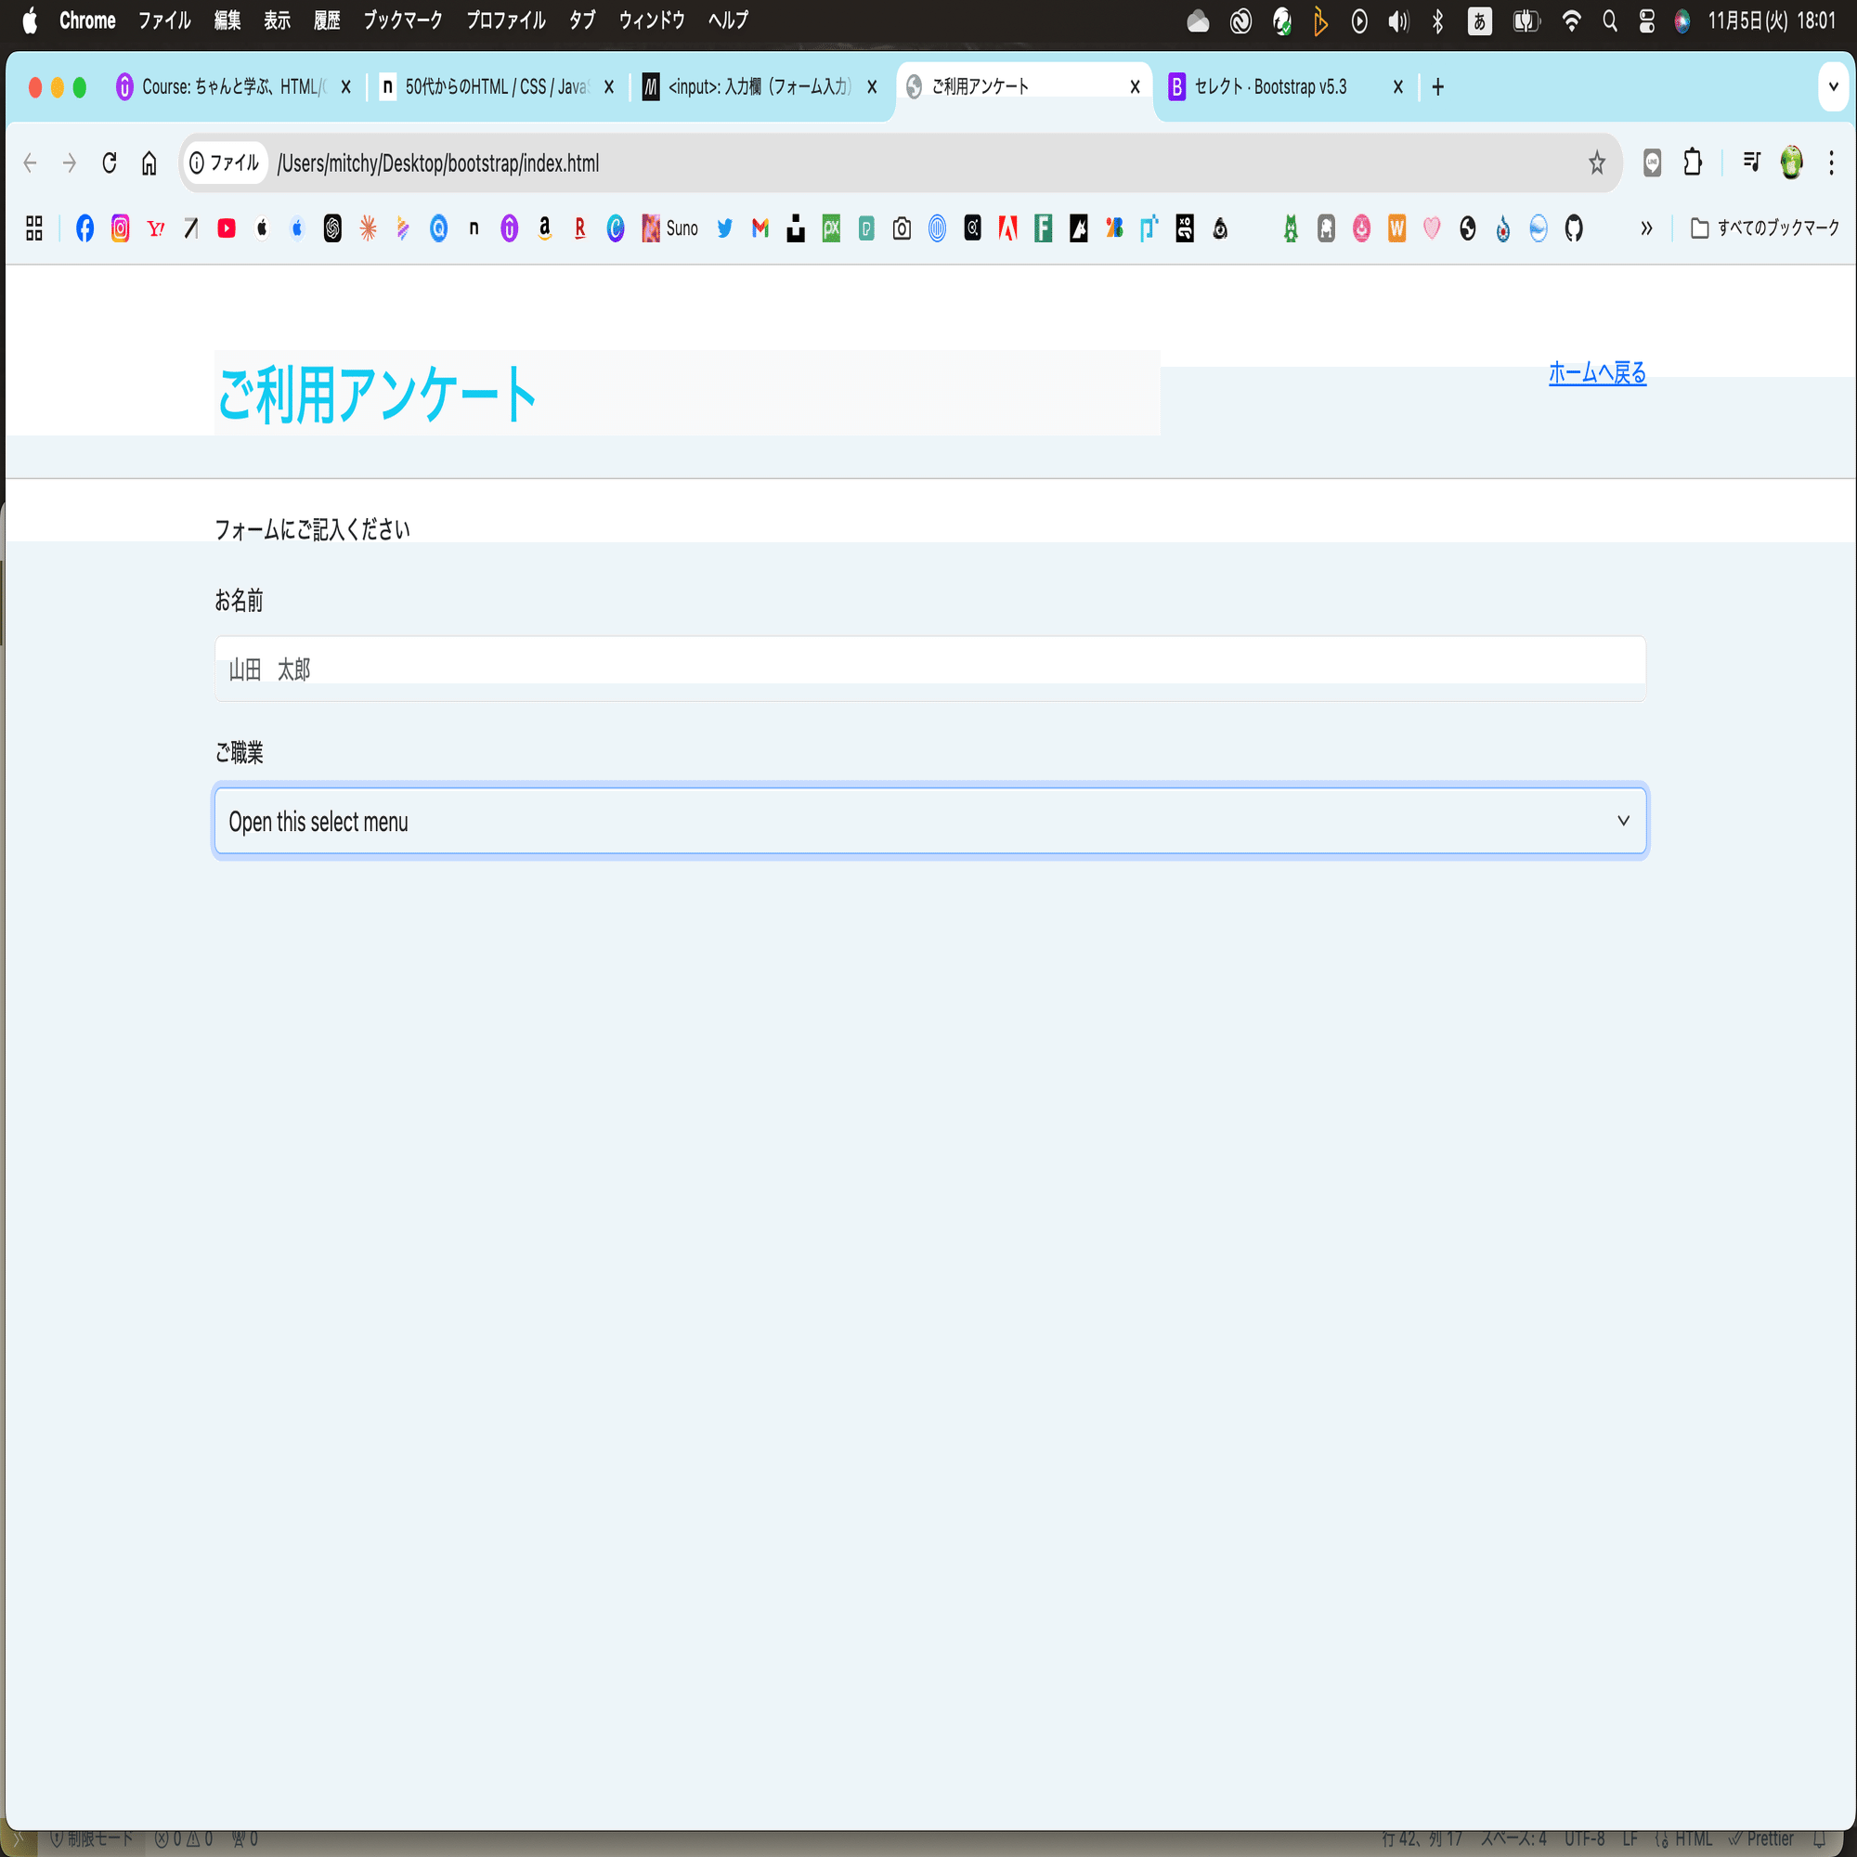Viewport: 1857px width, 1857px height.
Task: Open the Open this select menu dropdown
Action: click(929, 821)
